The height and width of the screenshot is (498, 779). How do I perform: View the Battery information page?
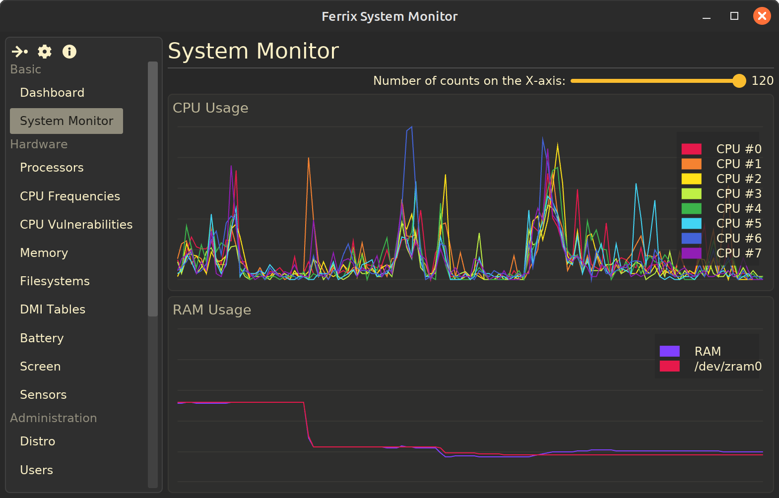[42, 338]
